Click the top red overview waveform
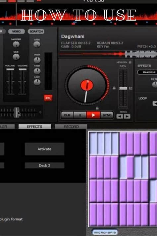 click(78, 17)
